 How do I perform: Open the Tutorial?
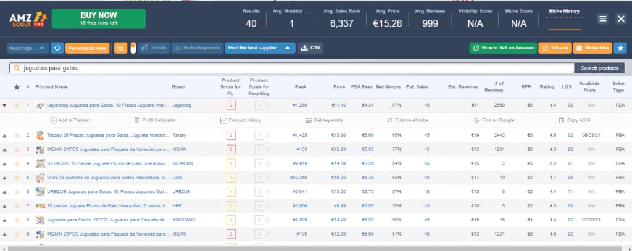(x=555, y=48)
